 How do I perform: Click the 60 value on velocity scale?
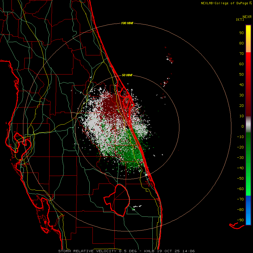click(x=241, y=64)
